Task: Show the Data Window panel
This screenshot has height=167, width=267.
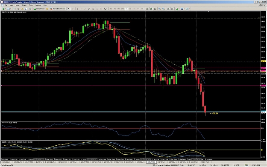Action: coord(18,9)
